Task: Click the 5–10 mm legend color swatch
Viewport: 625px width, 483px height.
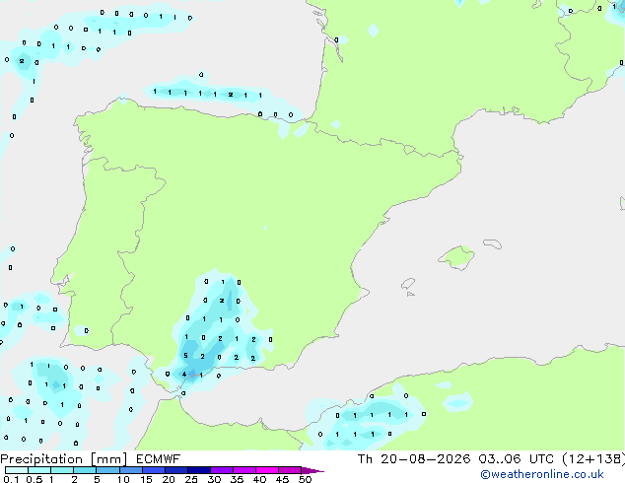Action: pos(107,470)
